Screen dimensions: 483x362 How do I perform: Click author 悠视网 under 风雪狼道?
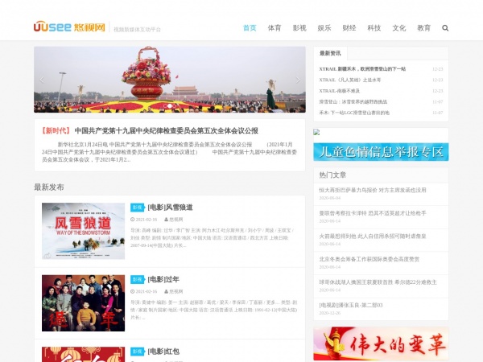[x=174, y=220]
